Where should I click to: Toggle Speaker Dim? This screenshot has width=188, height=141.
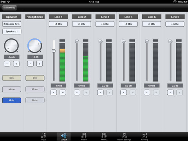click(x=12, y=78)
